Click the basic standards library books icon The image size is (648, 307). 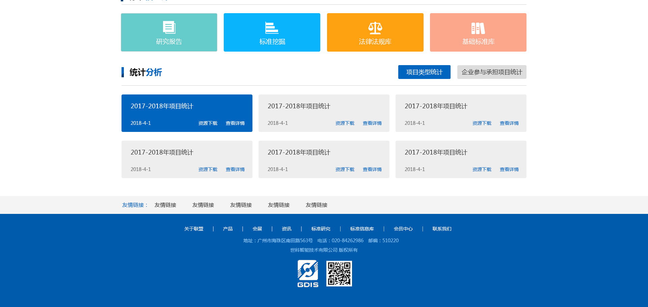coord(478,28)
